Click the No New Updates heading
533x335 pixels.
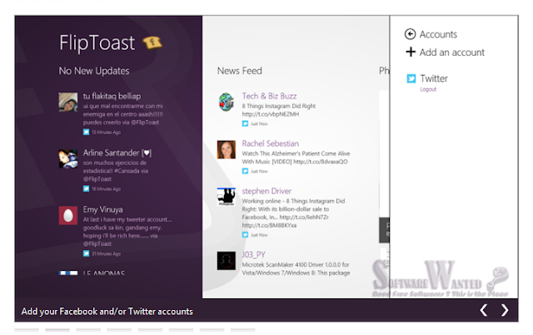pos(94,71)
